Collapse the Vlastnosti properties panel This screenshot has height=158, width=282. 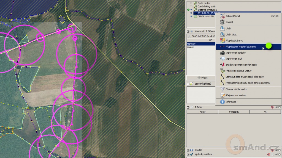pyautogui.click(x=188, y=31)
